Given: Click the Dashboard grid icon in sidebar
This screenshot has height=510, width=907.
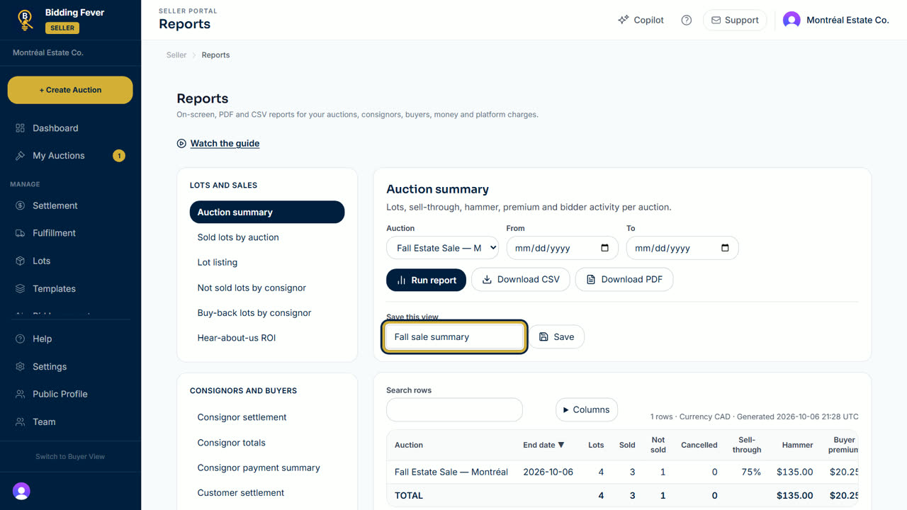Looking at the screenshot, I should pos(20,128).
